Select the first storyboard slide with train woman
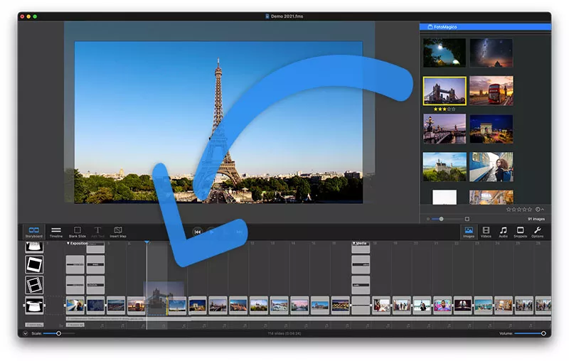This screenshot has height=361, width=569. pyautogui.click(x=75, y=305)
